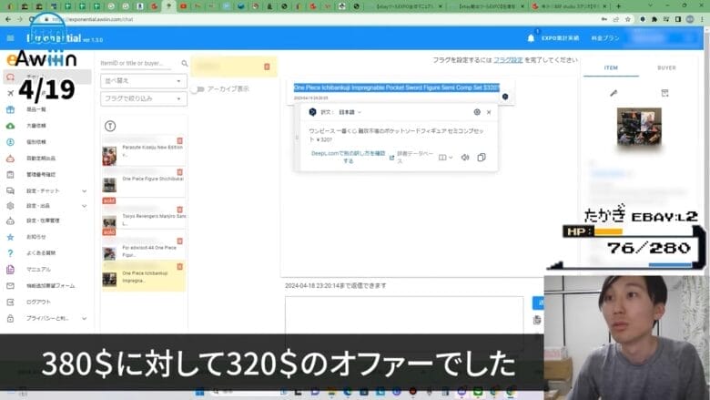Click the highlighted One Piece Ichibankuji message text
Screen dimensions: 710x400
point(397,87)
